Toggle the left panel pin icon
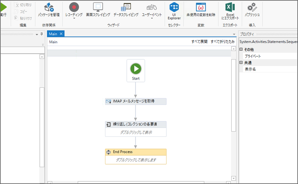This screenshot has height=184, width=298. (42, 34)
